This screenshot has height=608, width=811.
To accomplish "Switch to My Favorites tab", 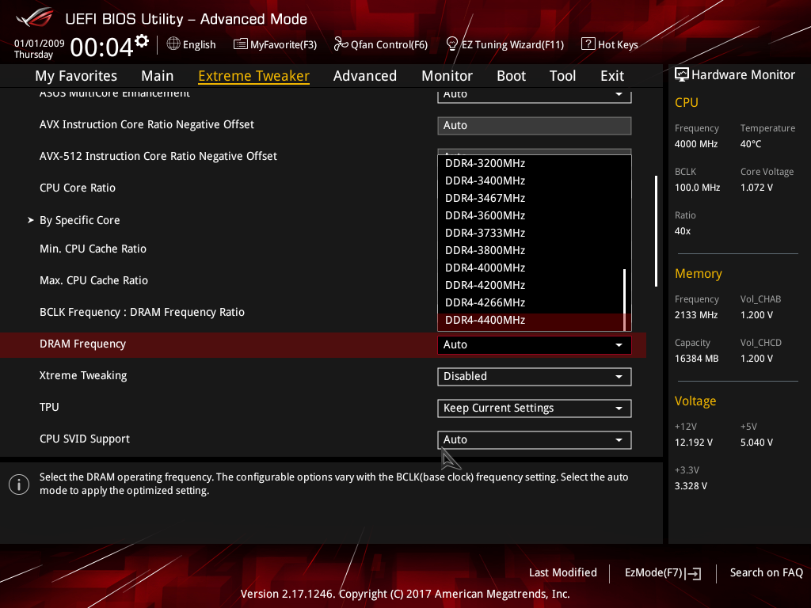I will [x=76, y=76].
